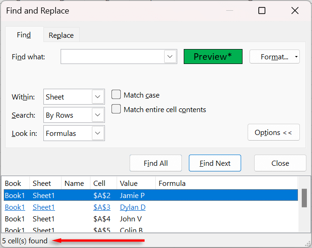Expand the Find what history dropdown arrow
Screen dimensions: 312x248
[170, 57]
